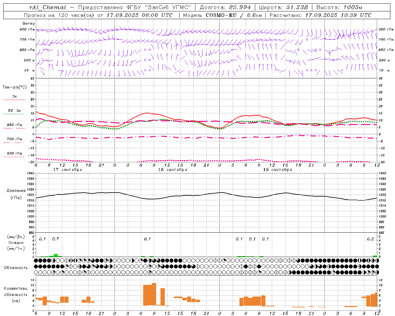Click the red line sample under '2м' legend
Viewport: 395px width, 316px height.
pyautogui.click(x=14, y=100)
